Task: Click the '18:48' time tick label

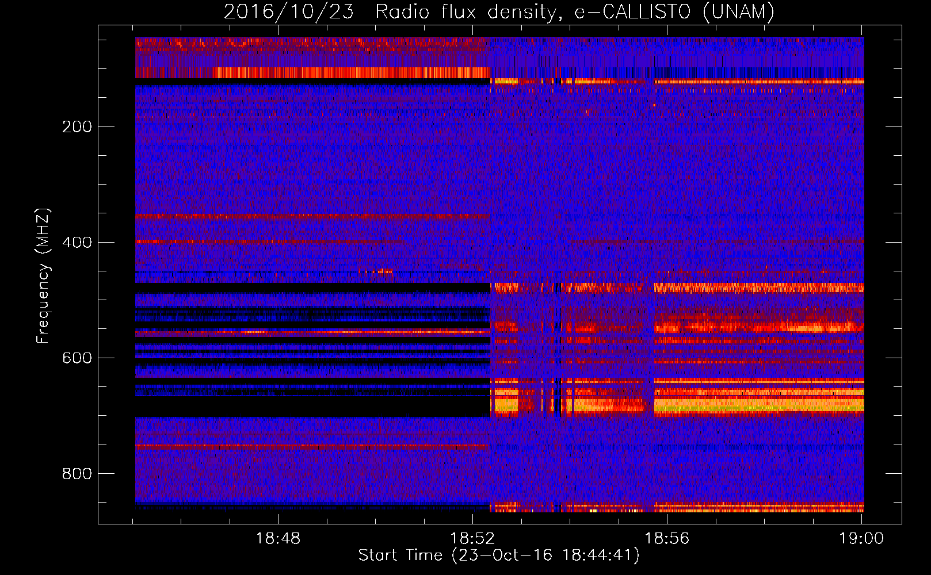Action: tap(278, 539)
